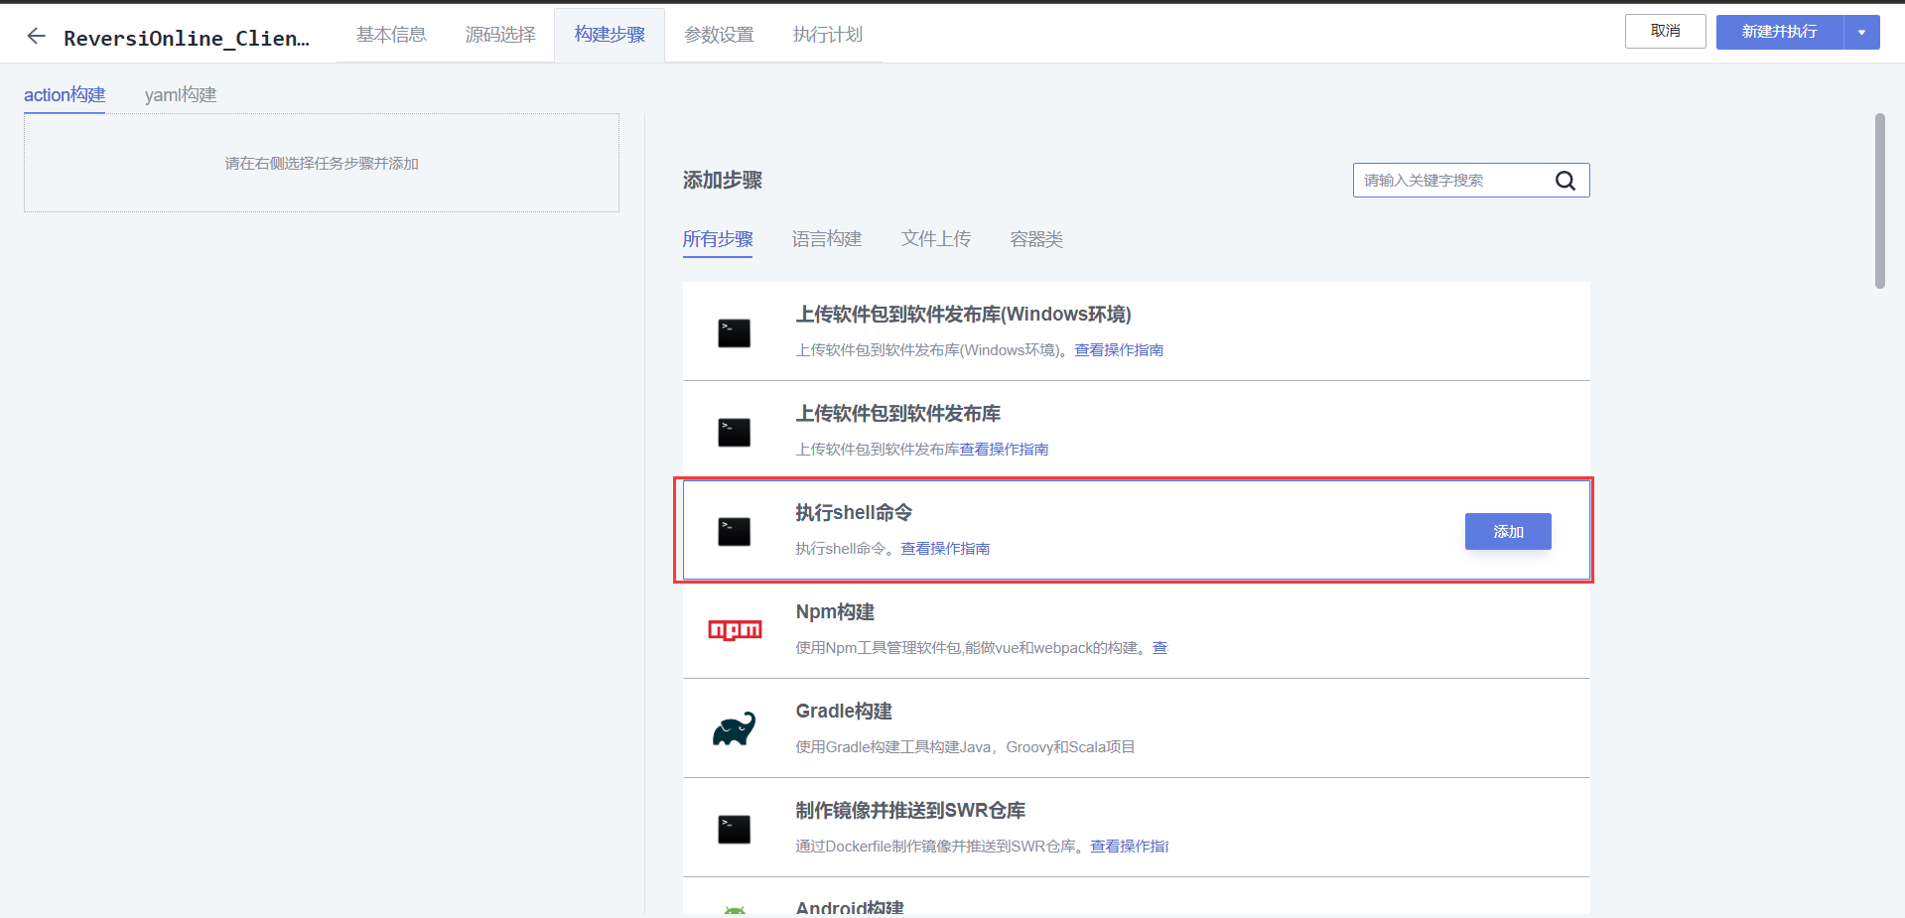This screenshot has width=1905, height=918.
Task: Switch to the 语言构建 filter
Action: point(826,238)
